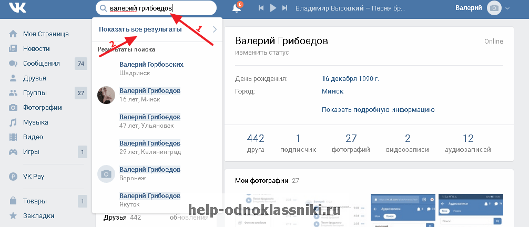Click Показать подробную информацию

pos(378,110)
